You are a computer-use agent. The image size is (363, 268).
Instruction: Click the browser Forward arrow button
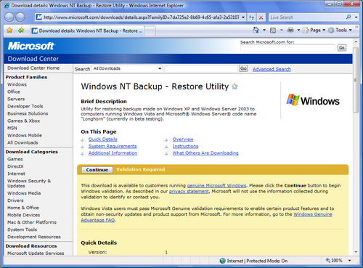tap(20, 17)
